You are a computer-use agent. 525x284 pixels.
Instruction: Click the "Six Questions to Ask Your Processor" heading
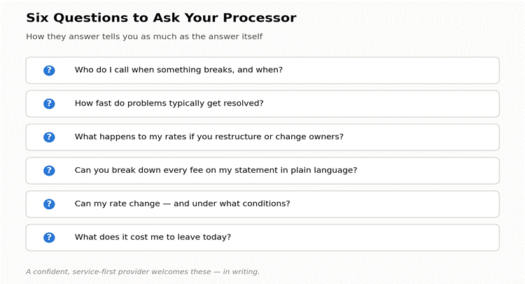coord(162,17)
